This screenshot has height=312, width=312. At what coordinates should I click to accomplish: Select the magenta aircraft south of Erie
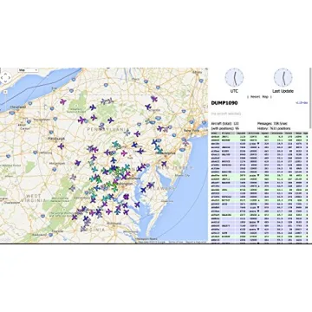click(63, 101)
